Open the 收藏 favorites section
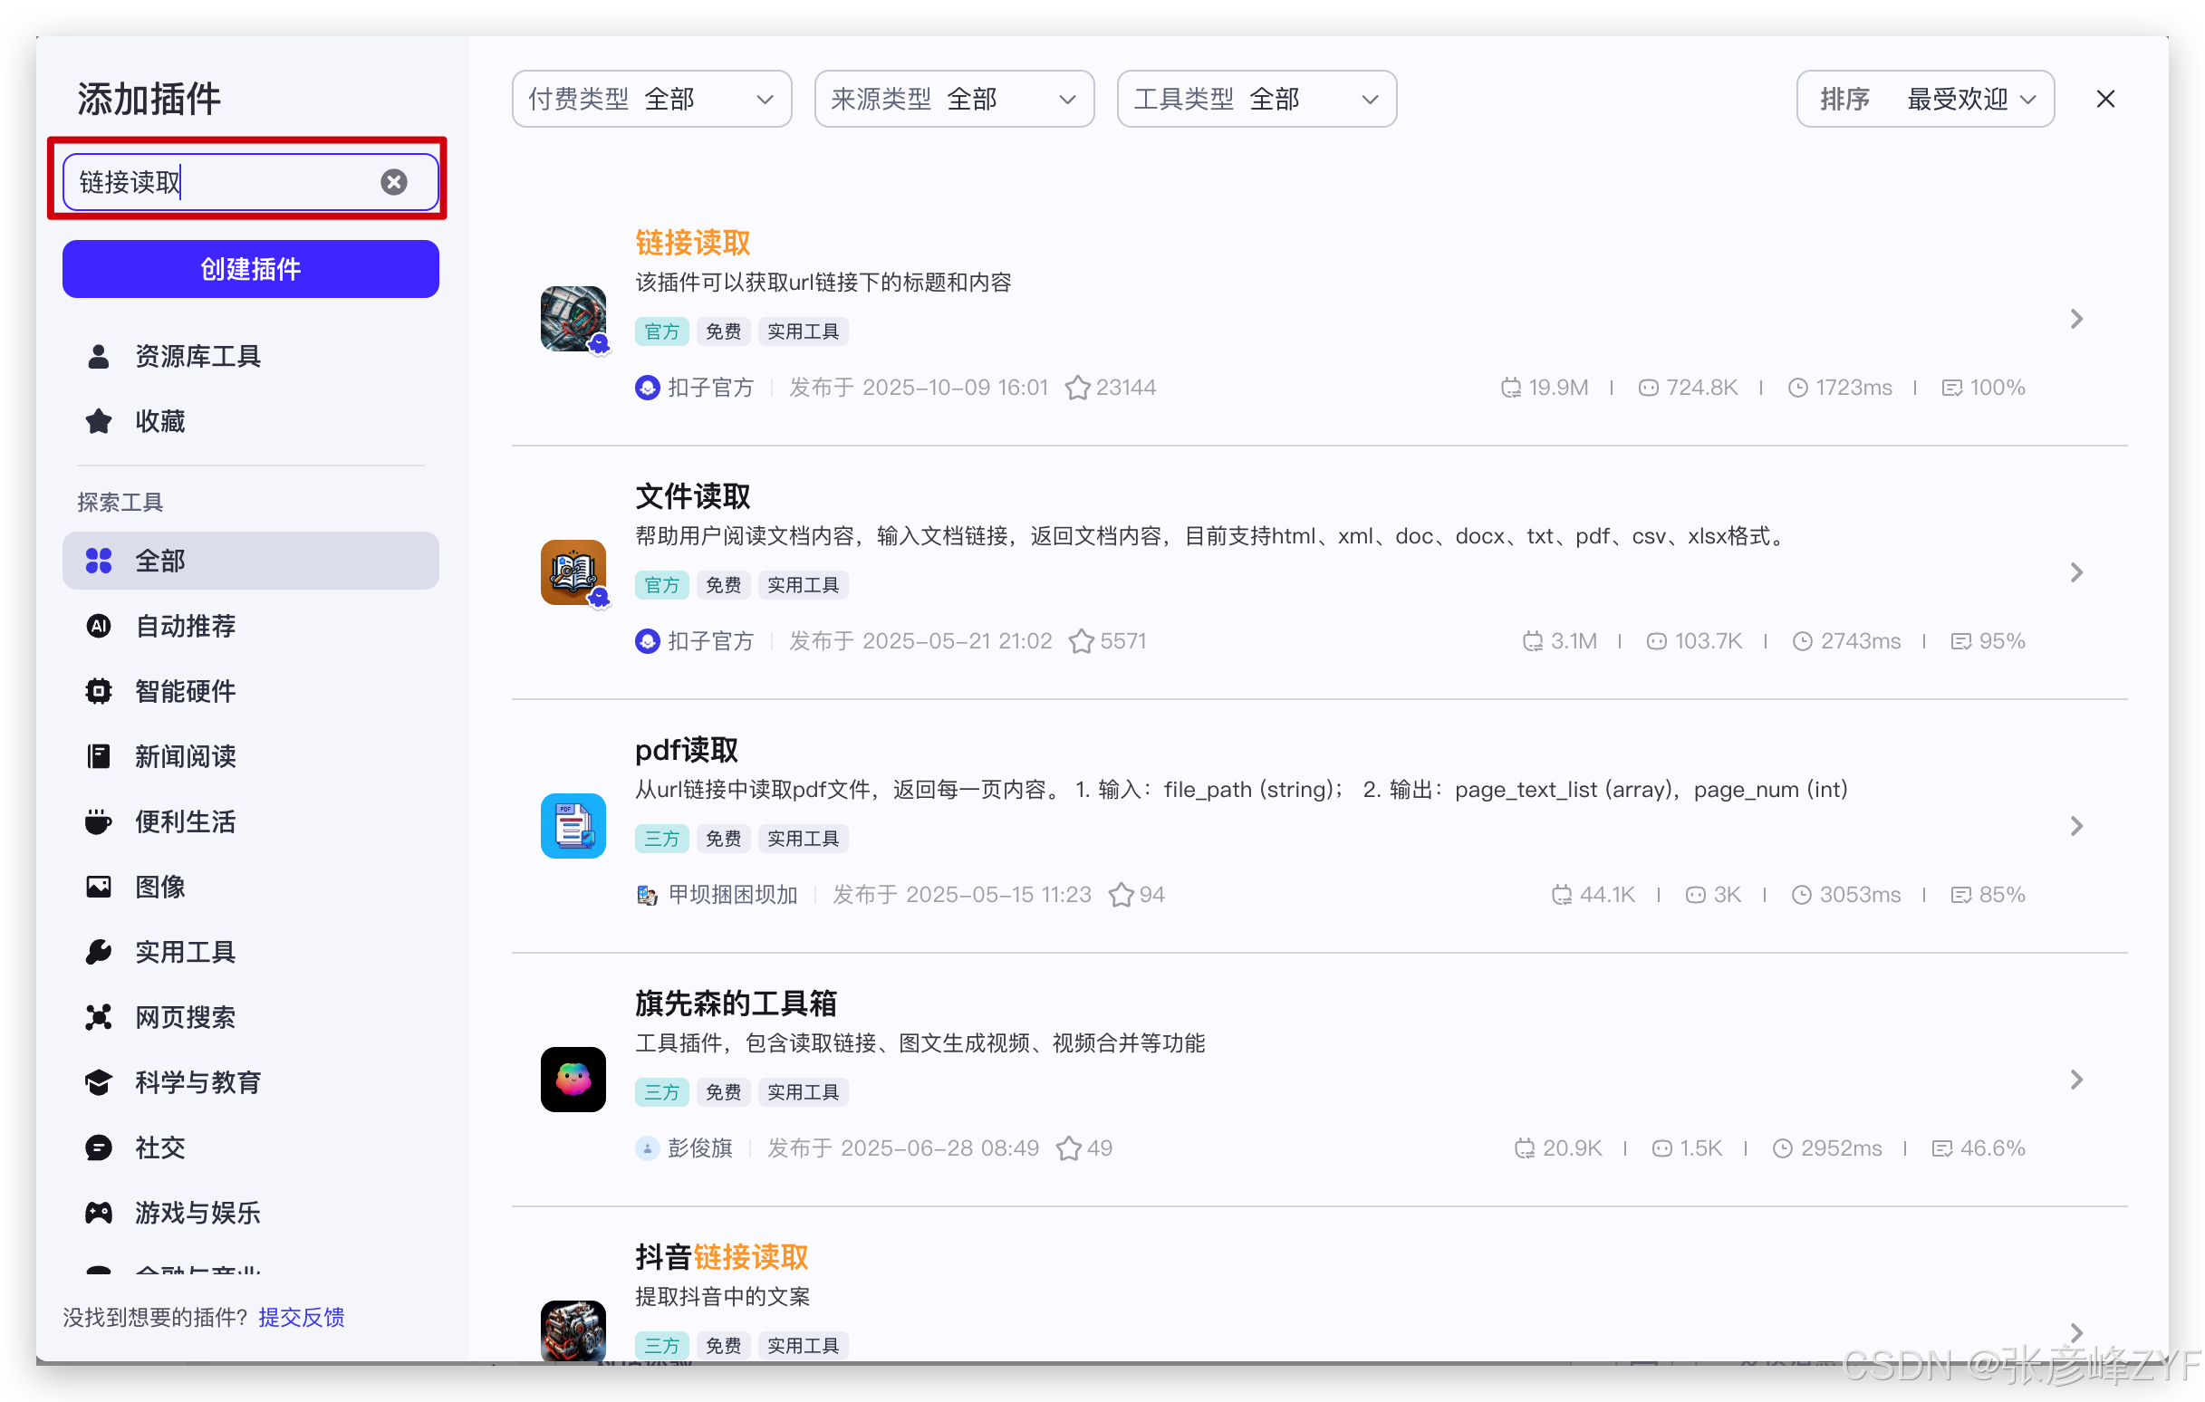2205x1402 pixels. [159, 421]
